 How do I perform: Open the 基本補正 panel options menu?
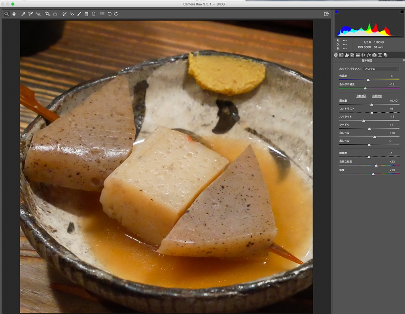click(x=403, y=61)
